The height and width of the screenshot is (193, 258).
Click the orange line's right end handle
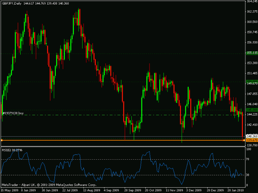(x=244, y=140)
